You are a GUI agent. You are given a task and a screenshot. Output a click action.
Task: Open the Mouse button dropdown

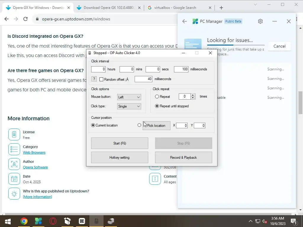tap(129, 97)
